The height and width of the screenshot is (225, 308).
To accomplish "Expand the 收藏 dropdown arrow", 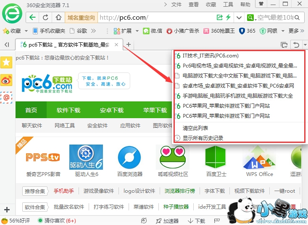I will point(26,31).
